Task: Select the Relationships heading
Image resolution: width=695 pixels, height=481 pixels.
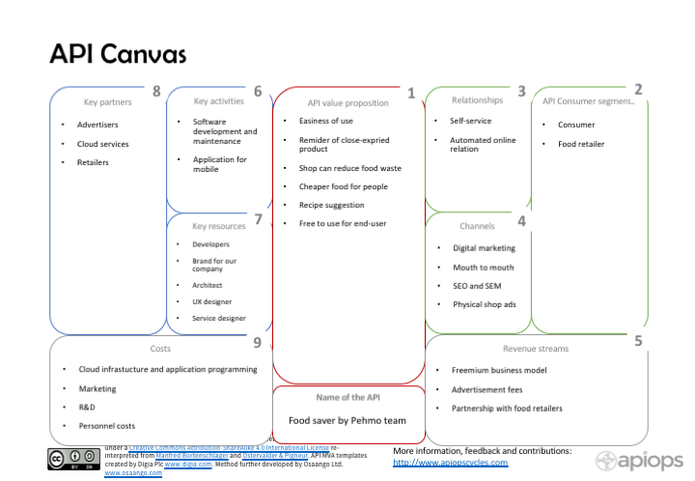Action: point(478,100)
